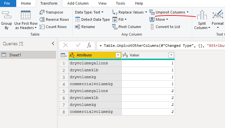This screenshot has height=128, width=225.
Task: Expand the Use First Row as Headers arrow
Action: 36,28
